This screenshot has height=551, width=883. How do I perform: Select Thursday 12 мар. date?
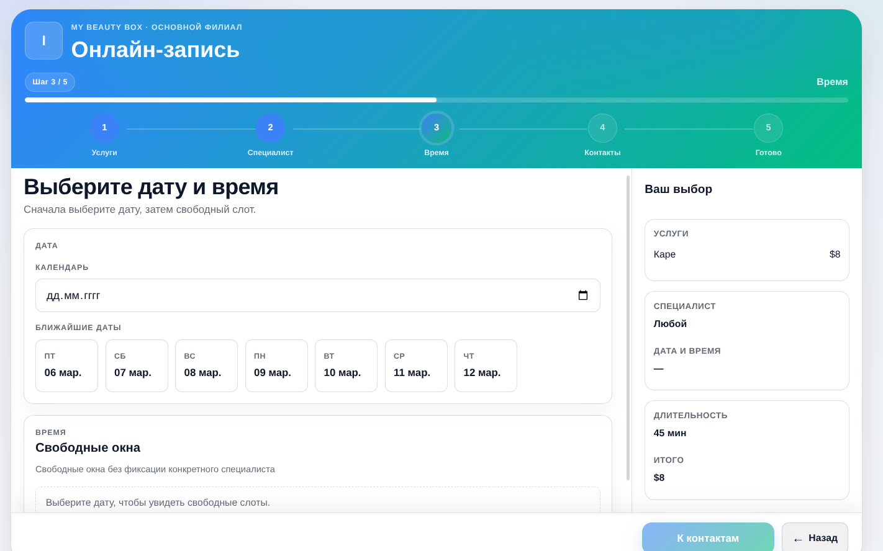pos(486,365)
